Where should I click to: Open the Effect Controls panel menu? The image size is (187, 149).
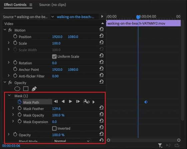(x=31, y=5)
